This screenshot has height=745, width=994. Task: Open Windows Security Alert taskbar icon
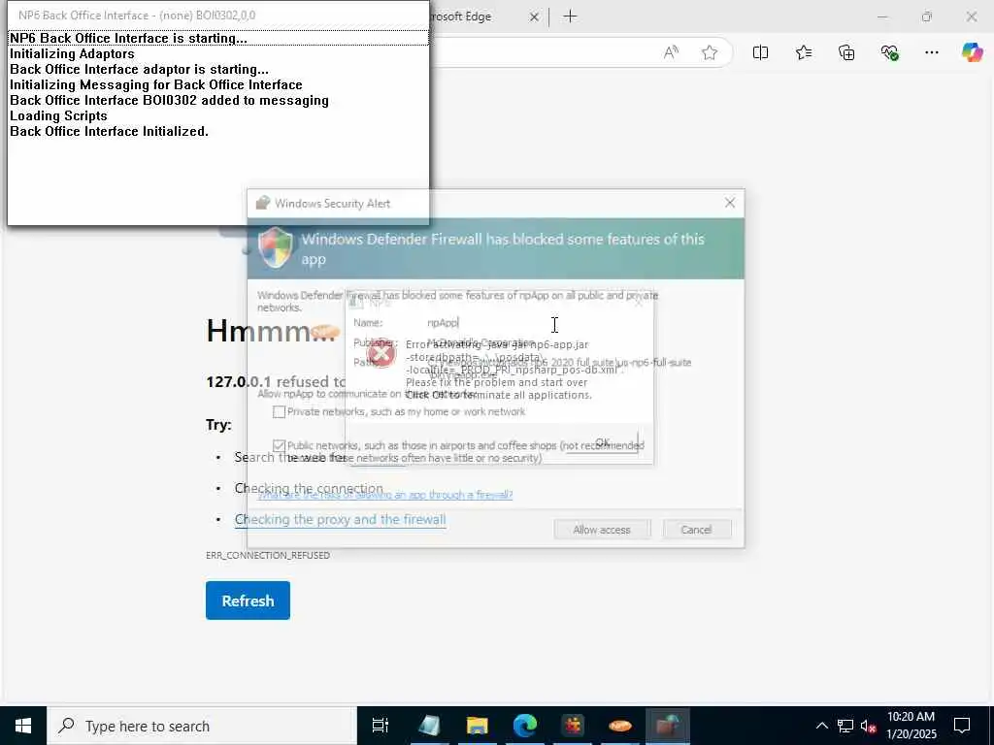[x=668, y=726]
